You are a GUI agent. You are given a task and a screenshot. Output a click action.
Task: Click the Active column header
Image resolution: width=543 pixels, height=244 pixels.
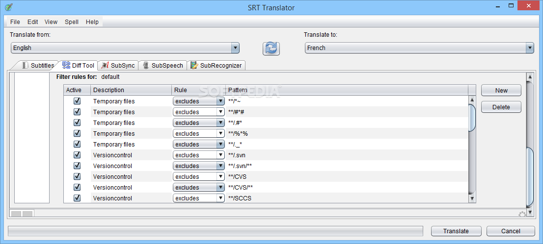pyautogui.click(x=77, y=90)
